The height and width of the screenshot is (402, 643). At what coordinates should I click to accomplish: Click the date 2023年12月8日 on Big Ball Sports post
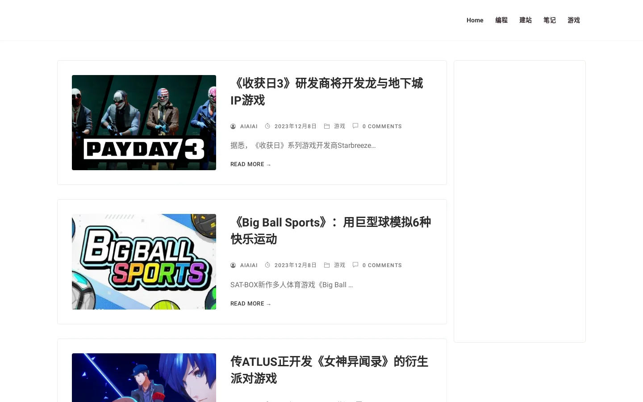[x=296, y=265]
